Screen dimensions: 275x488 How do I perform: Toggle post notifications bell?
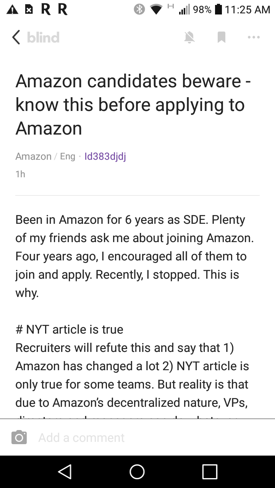[x=189, y=37]
